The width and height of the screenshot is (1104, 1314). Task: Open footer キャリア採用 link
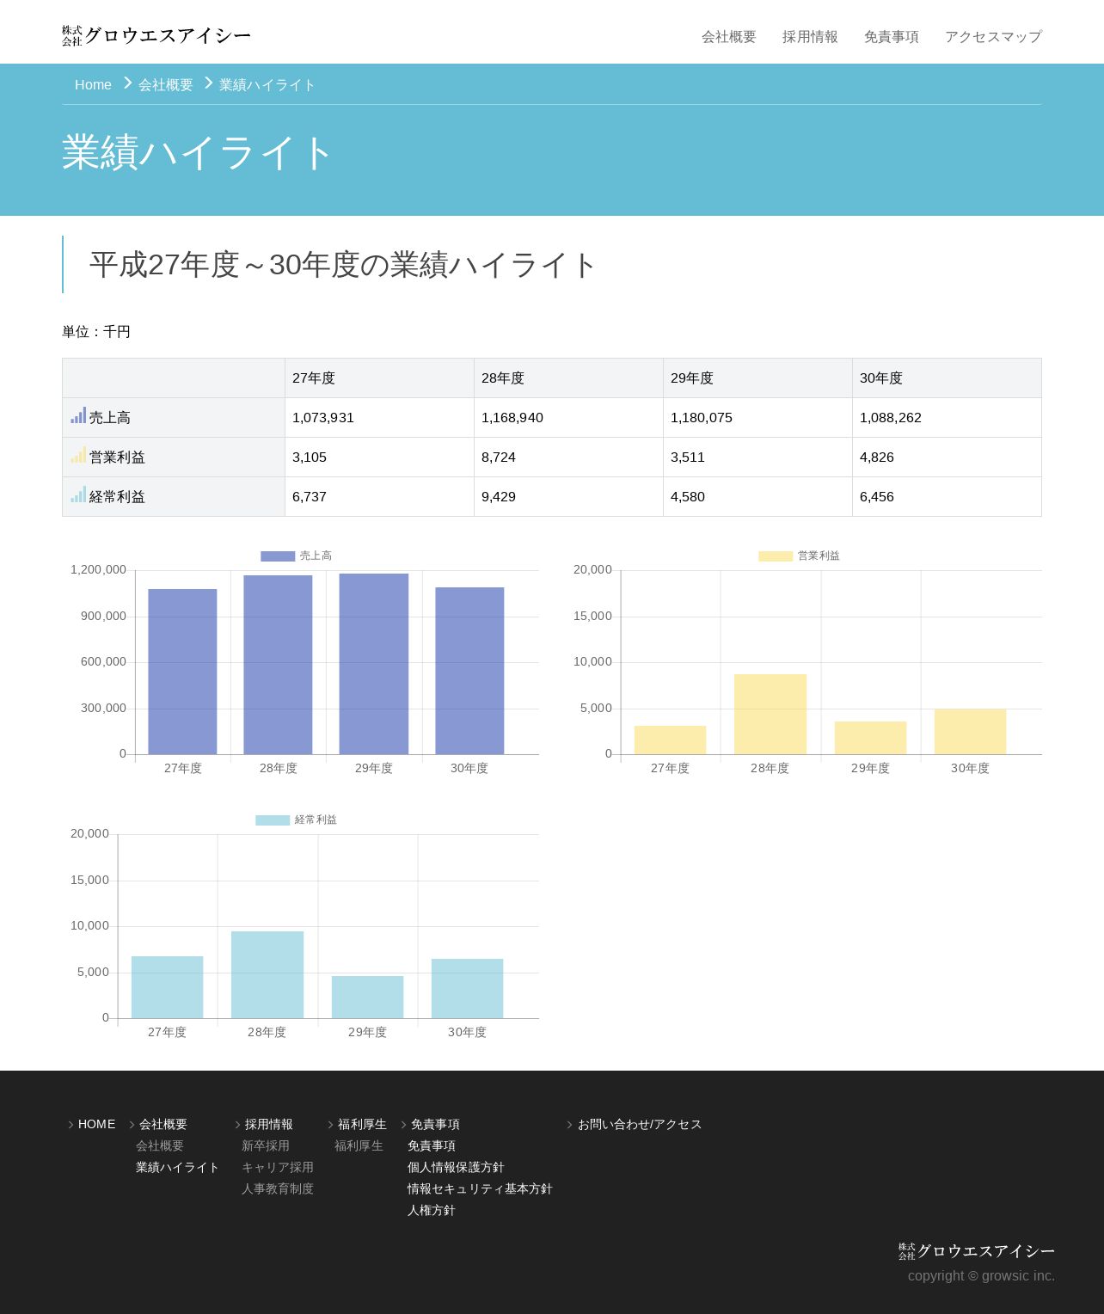(278, 1167)
